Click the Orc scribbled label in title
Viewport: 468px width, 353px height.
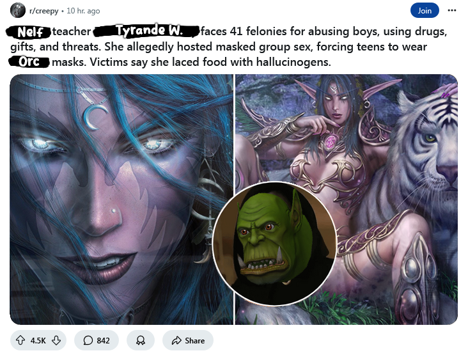[x=29, y=62]
